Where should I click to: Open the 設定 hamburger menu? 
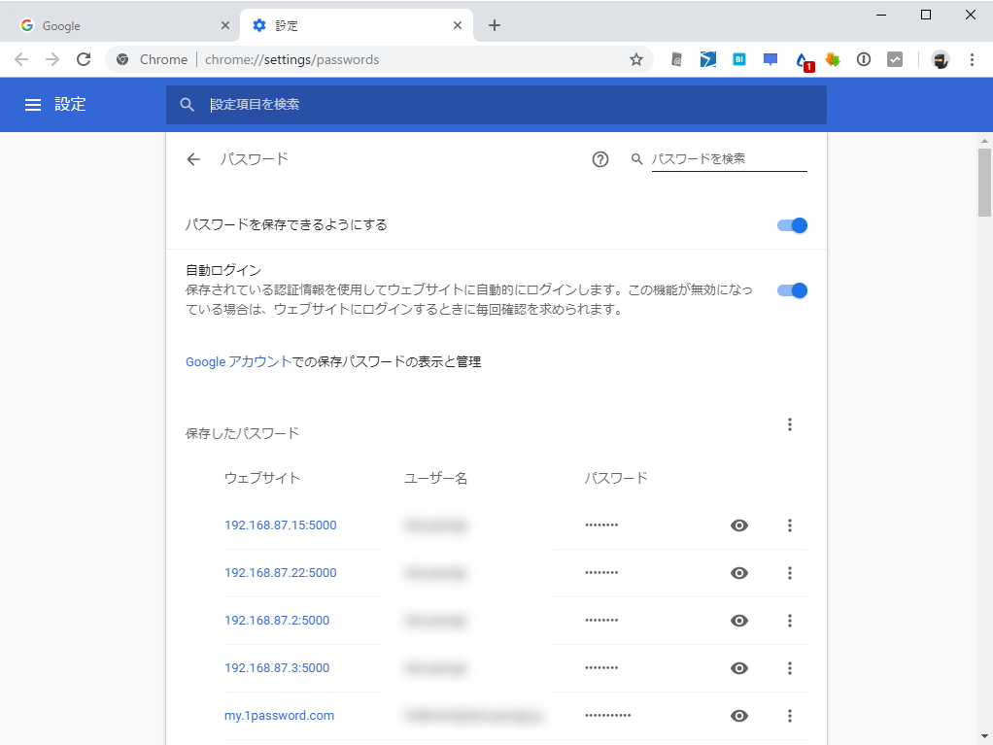(x=33, y=104)
